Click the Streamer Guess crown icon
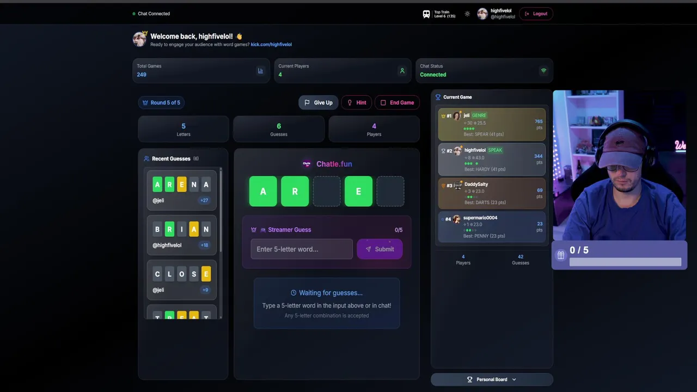Screen dimensions: 697x392 pyautogui.click(x=254, y=230)
